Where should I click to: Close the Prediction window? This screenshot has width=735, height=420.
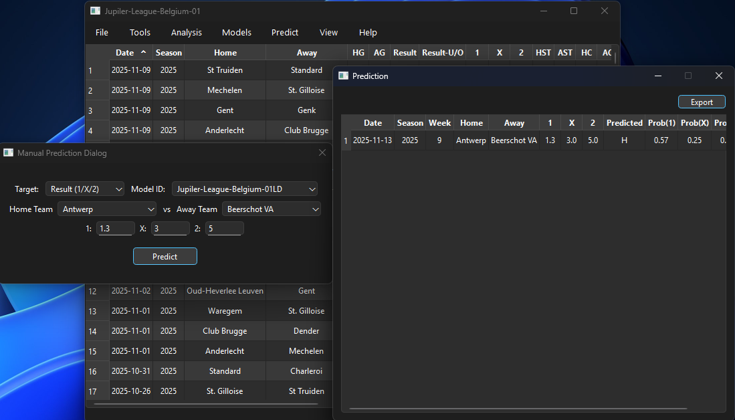click(x=718, y=76)
